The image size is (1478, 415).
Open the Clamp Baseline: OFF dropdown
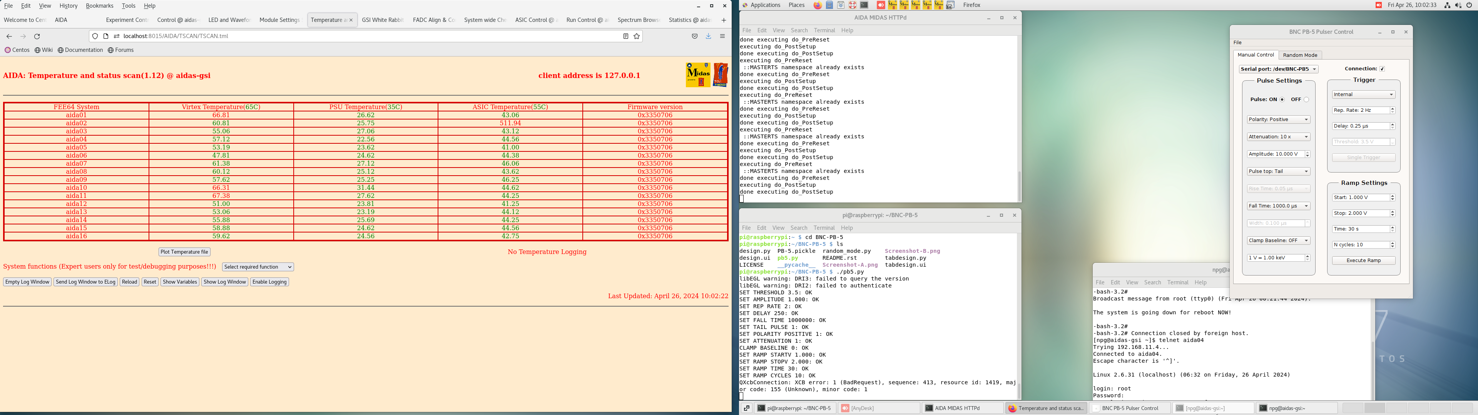(1278, 240)
